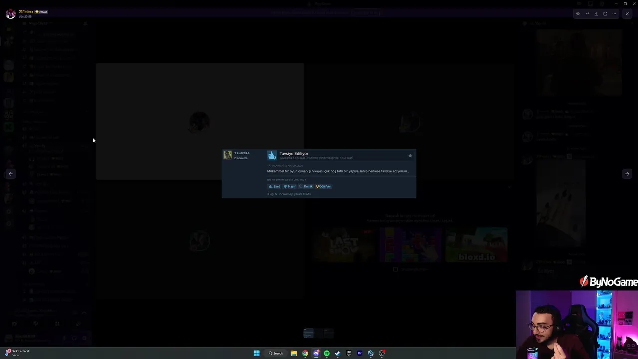The width and height of the screenshot is (638, 359).
Task: Open OBS Studio from the taskbar
Action: click(x=382, y=353)
